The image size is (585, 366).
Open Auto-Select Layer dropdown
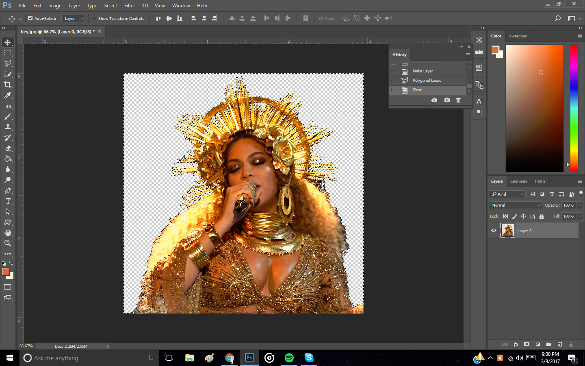[x=73, y=18]
